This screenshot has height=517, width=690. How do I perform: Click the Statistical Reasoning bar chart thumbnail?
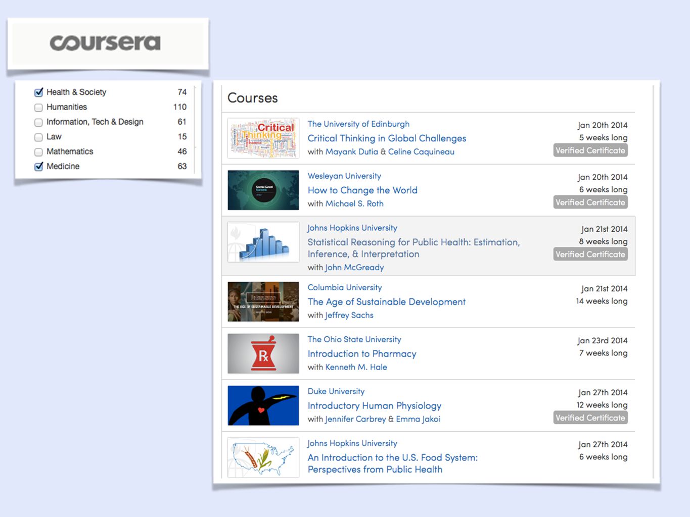click(x=263, y=242)
